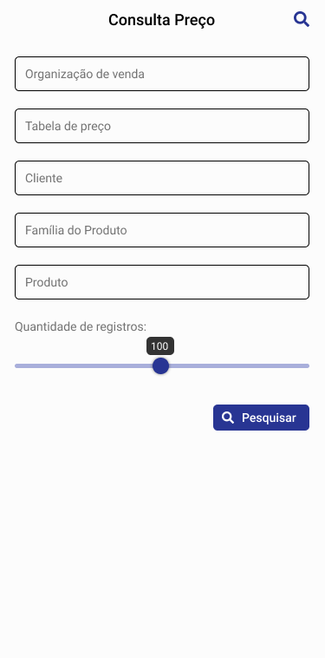Click the Família do Produto placeholder text
Image resolution: width=325 pixels, height=658 pixels.
(75, 230)
